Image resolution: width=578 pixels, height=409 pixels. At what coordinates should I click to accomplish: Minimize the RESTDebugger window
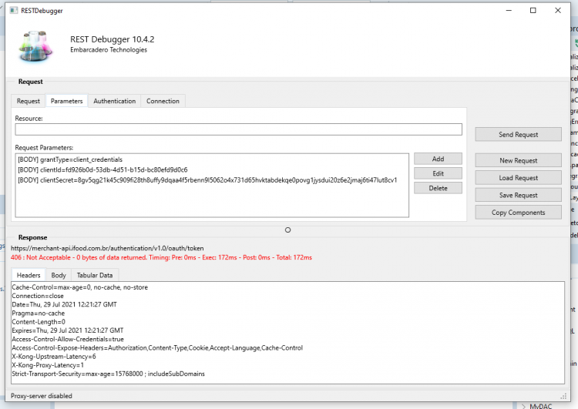click(x=509, y=10)
